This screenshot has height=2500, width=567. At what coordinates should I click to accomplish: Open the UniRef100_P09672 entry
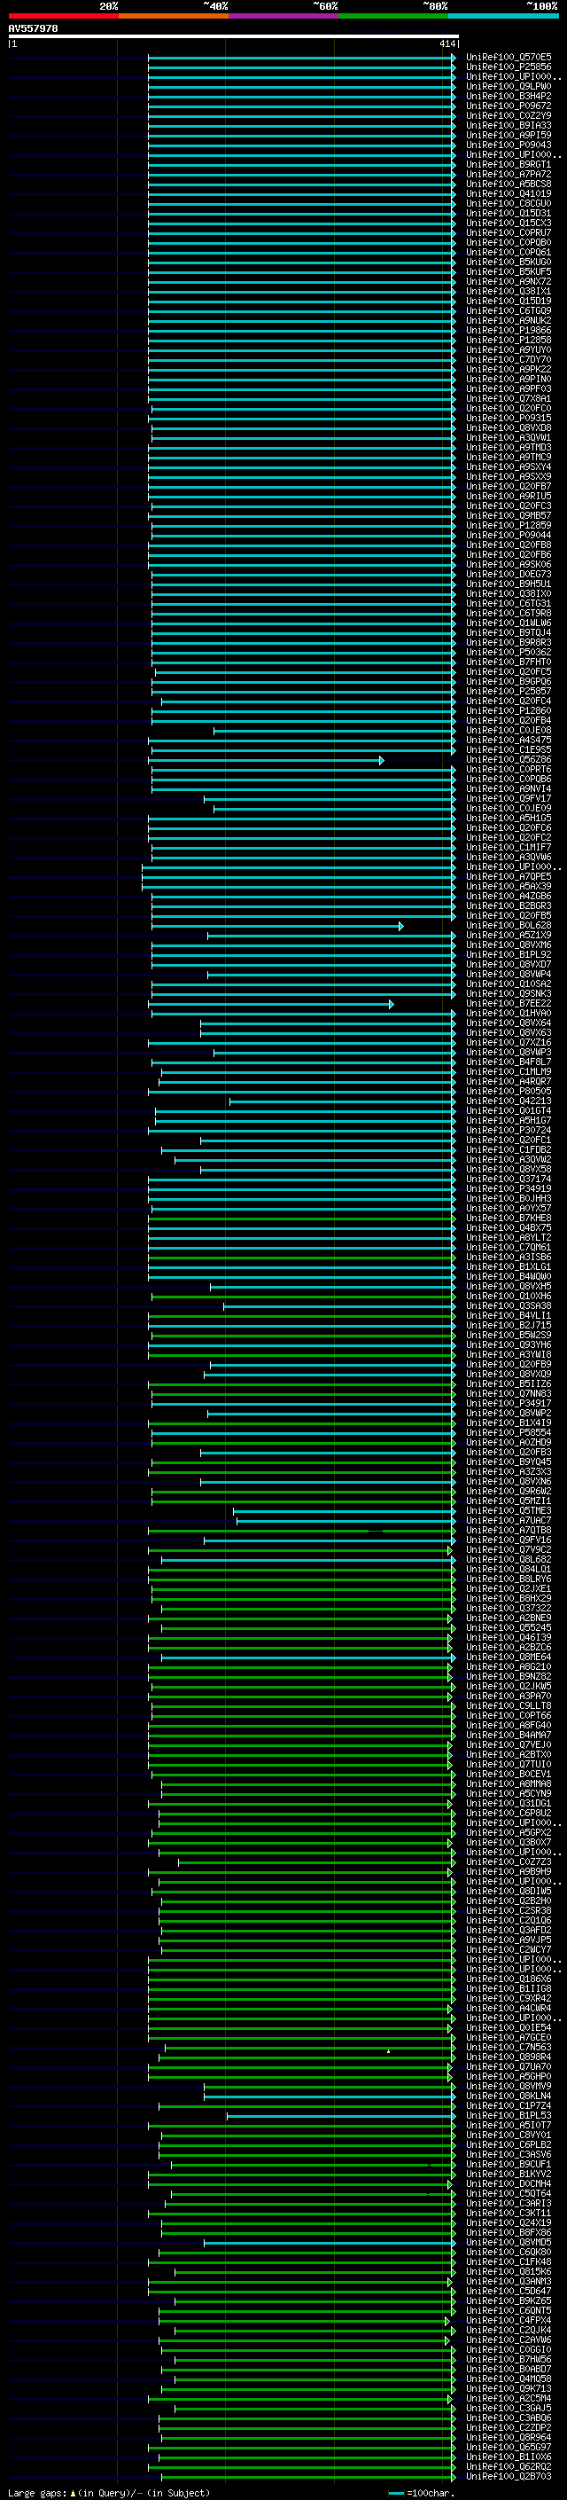(x=509, y=106)
